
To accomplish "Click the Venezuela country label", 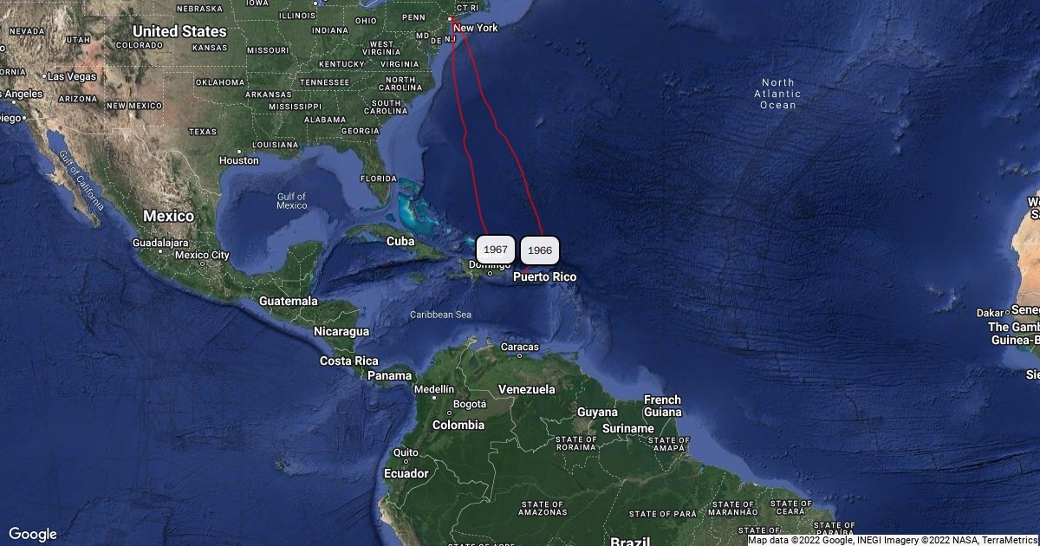I will 526,389.
